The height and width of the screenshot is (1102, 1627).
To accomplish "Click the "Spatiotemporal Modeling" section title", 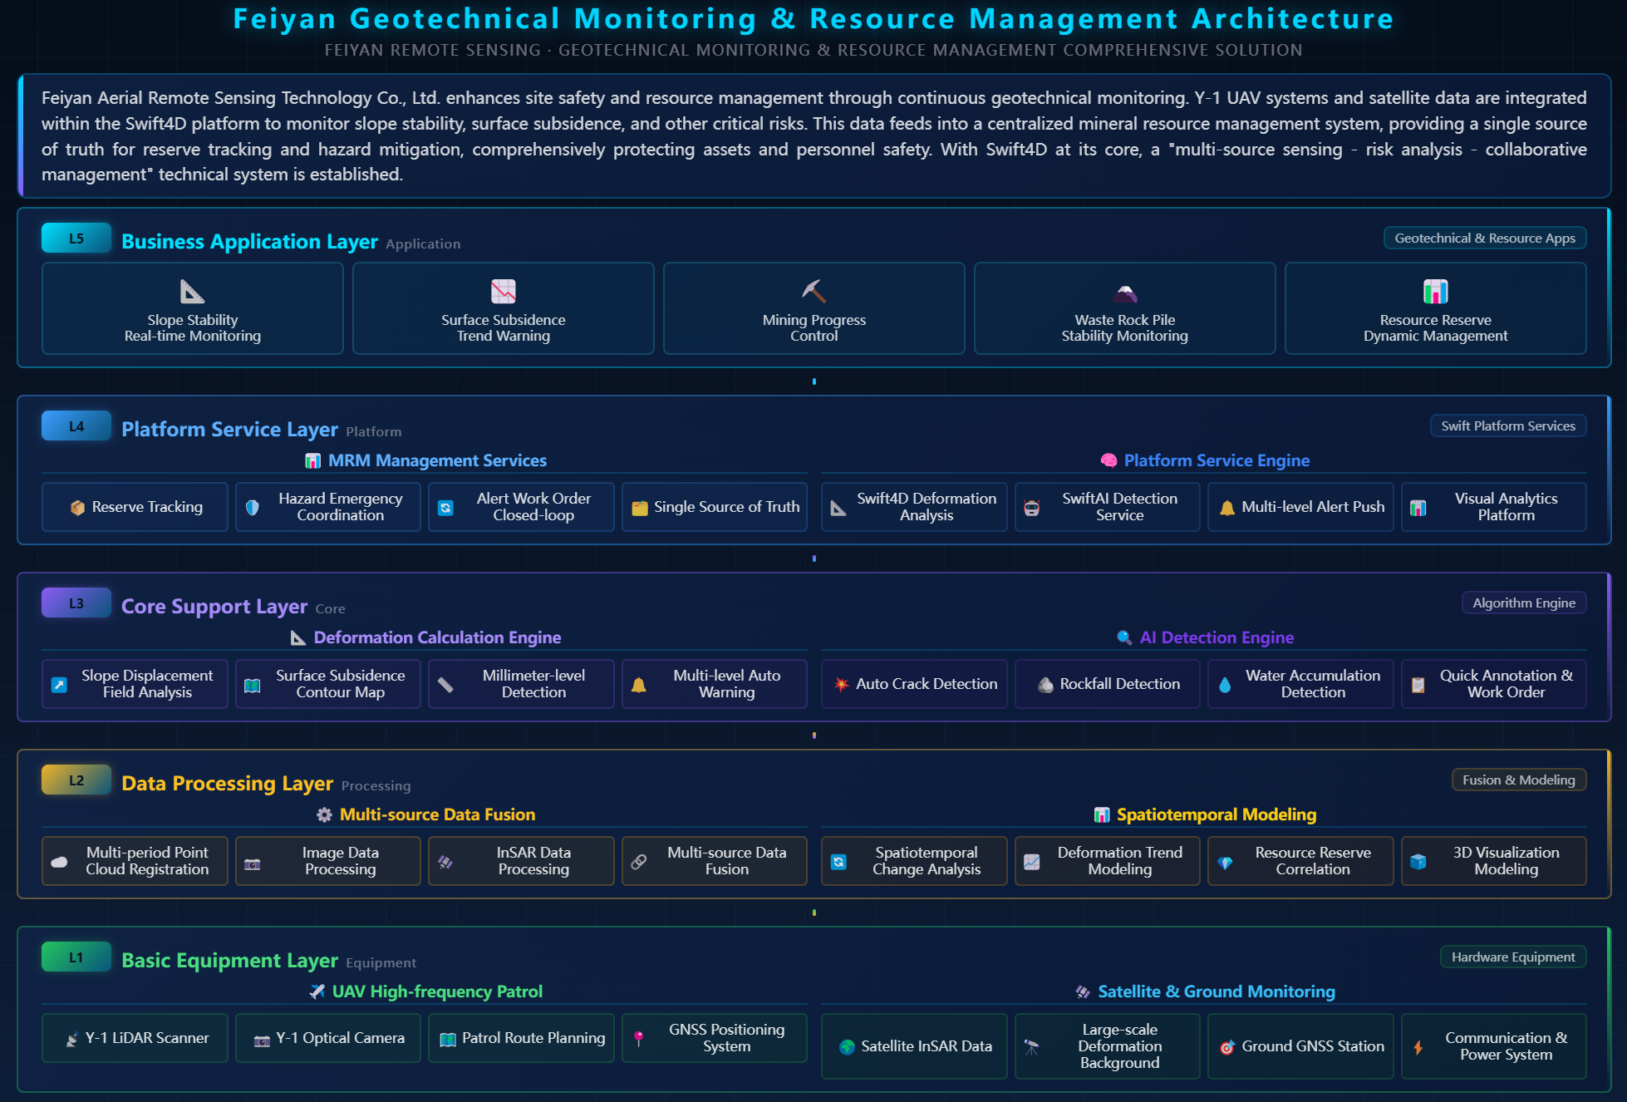I will coord(1217,814).
